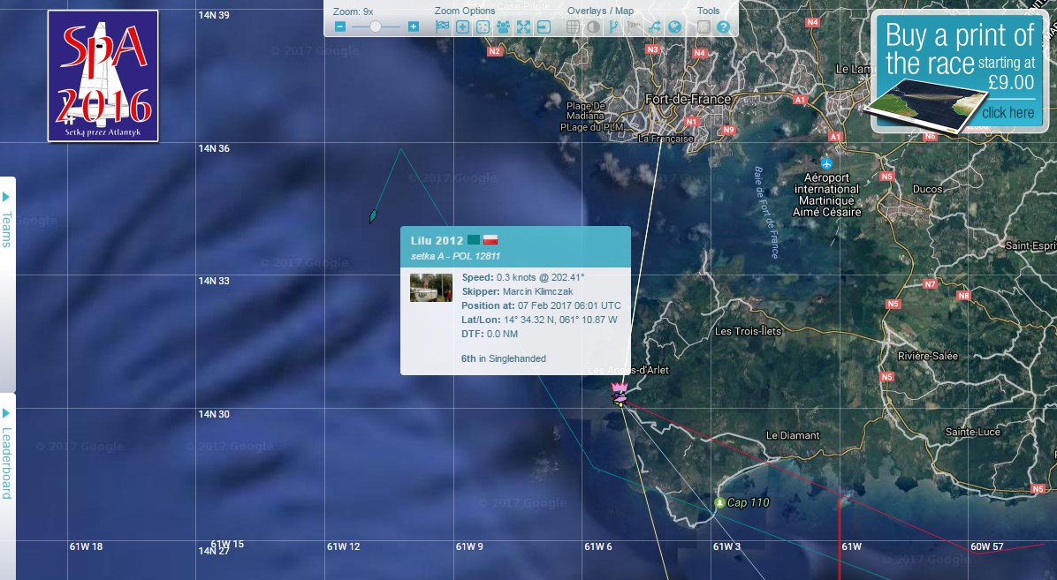The height and width of the screenshot is (580, 1057).
Task: Click the Ducos map label
Action: pyautogui.click(x=928, y=189)
